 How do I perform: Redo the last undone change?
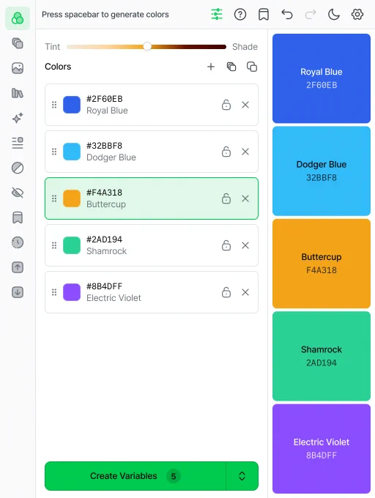tap(311, 15)
